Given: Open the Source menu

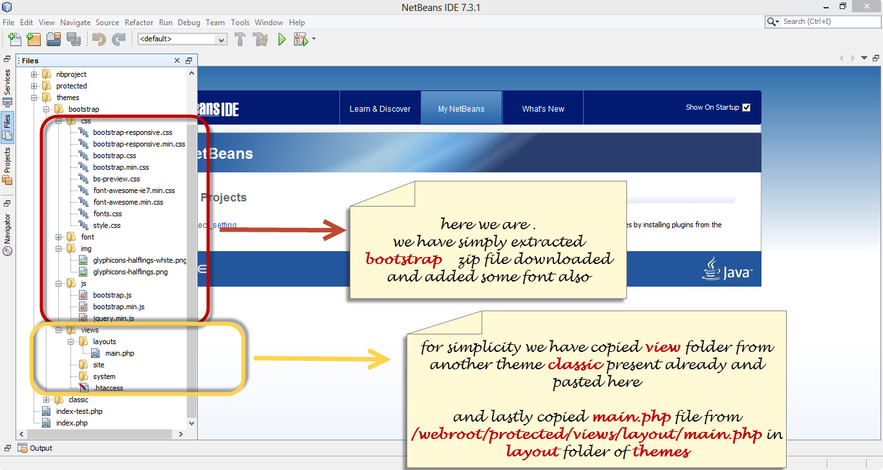Looking at the screenshot, I should click(x=107, y=22).
